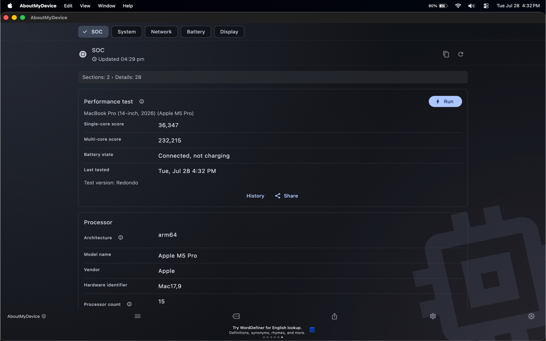Show Architecture info tooltip icon
Screen dimensions: 546x341
121,237
